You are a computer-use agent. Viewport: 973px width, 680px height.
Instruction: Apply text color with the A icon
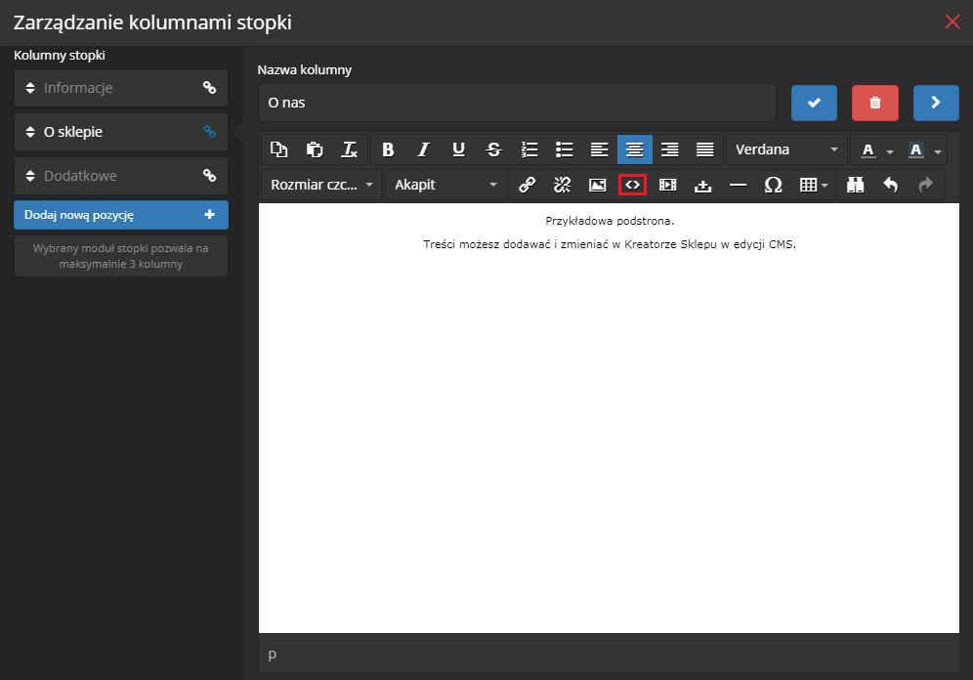[x=868, y=149]
